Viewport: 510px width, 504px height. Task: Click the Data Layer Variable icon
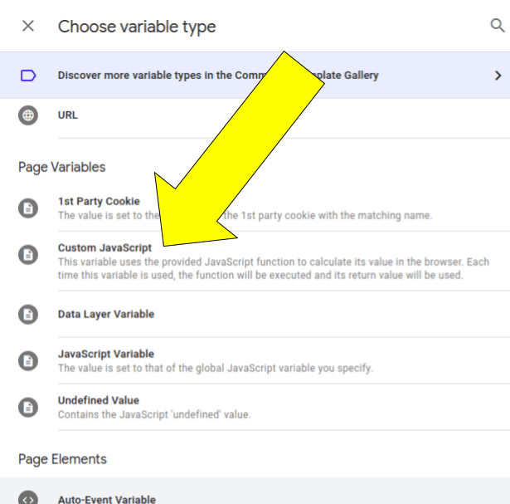pos(28,315)
